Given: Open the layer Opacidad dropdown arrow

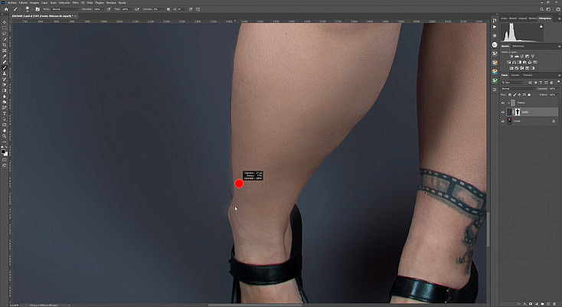Looking at the screenshot, I should click(558, 89).
